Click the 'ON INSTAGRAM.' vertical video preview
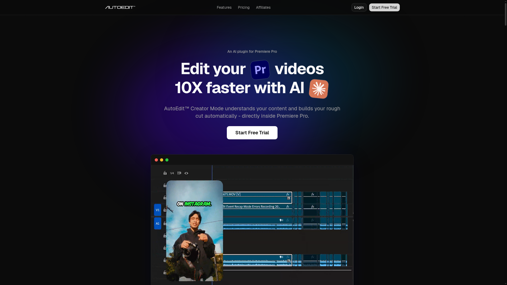The height and width of the screenshot is (285, 507). coord(194,231)
